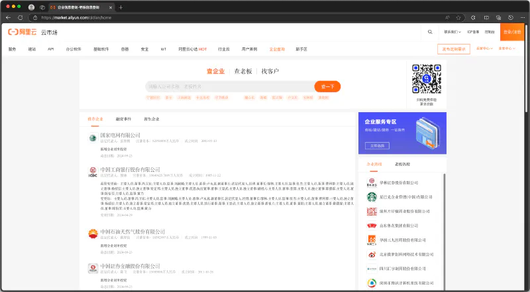Open 中国石油天然气股份有限公司 company entry

click(x=132, y=232)
